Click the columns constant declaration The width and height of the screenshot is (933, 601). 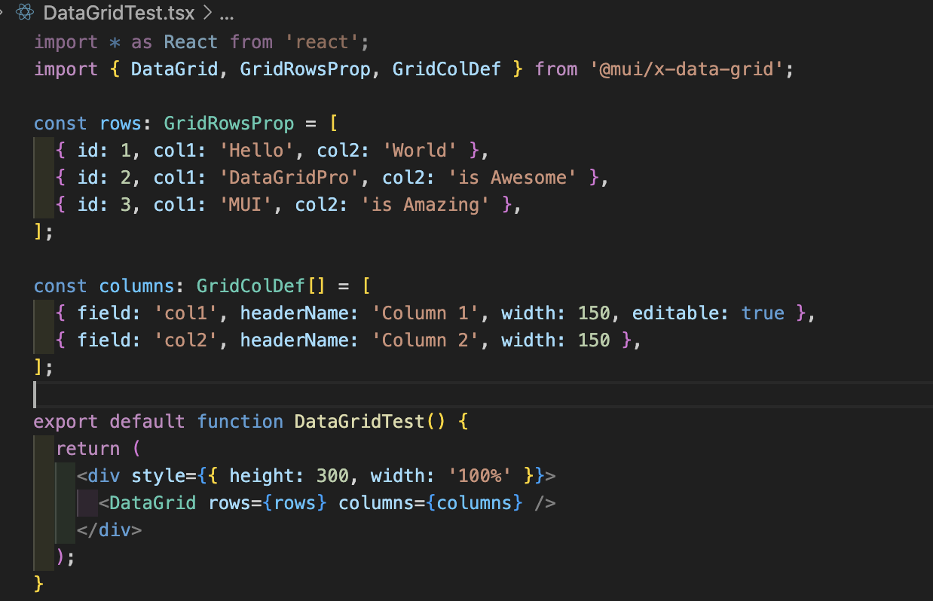tap(138, 285)
